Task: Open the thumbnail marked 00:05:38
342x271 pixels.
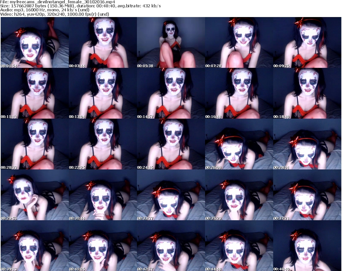Action: pyautogui.click(x=171, y=42)
